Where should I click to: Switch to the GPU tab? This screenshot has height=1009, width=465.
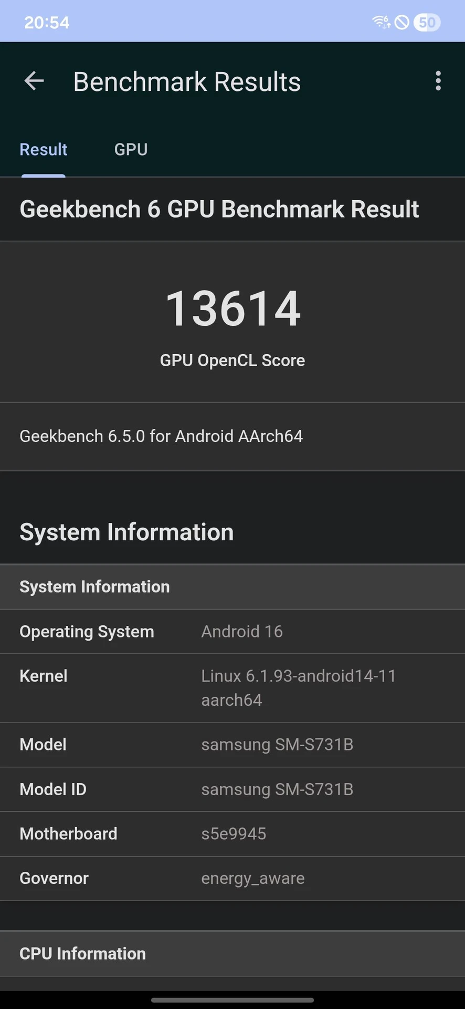click(x=131, y=150)
